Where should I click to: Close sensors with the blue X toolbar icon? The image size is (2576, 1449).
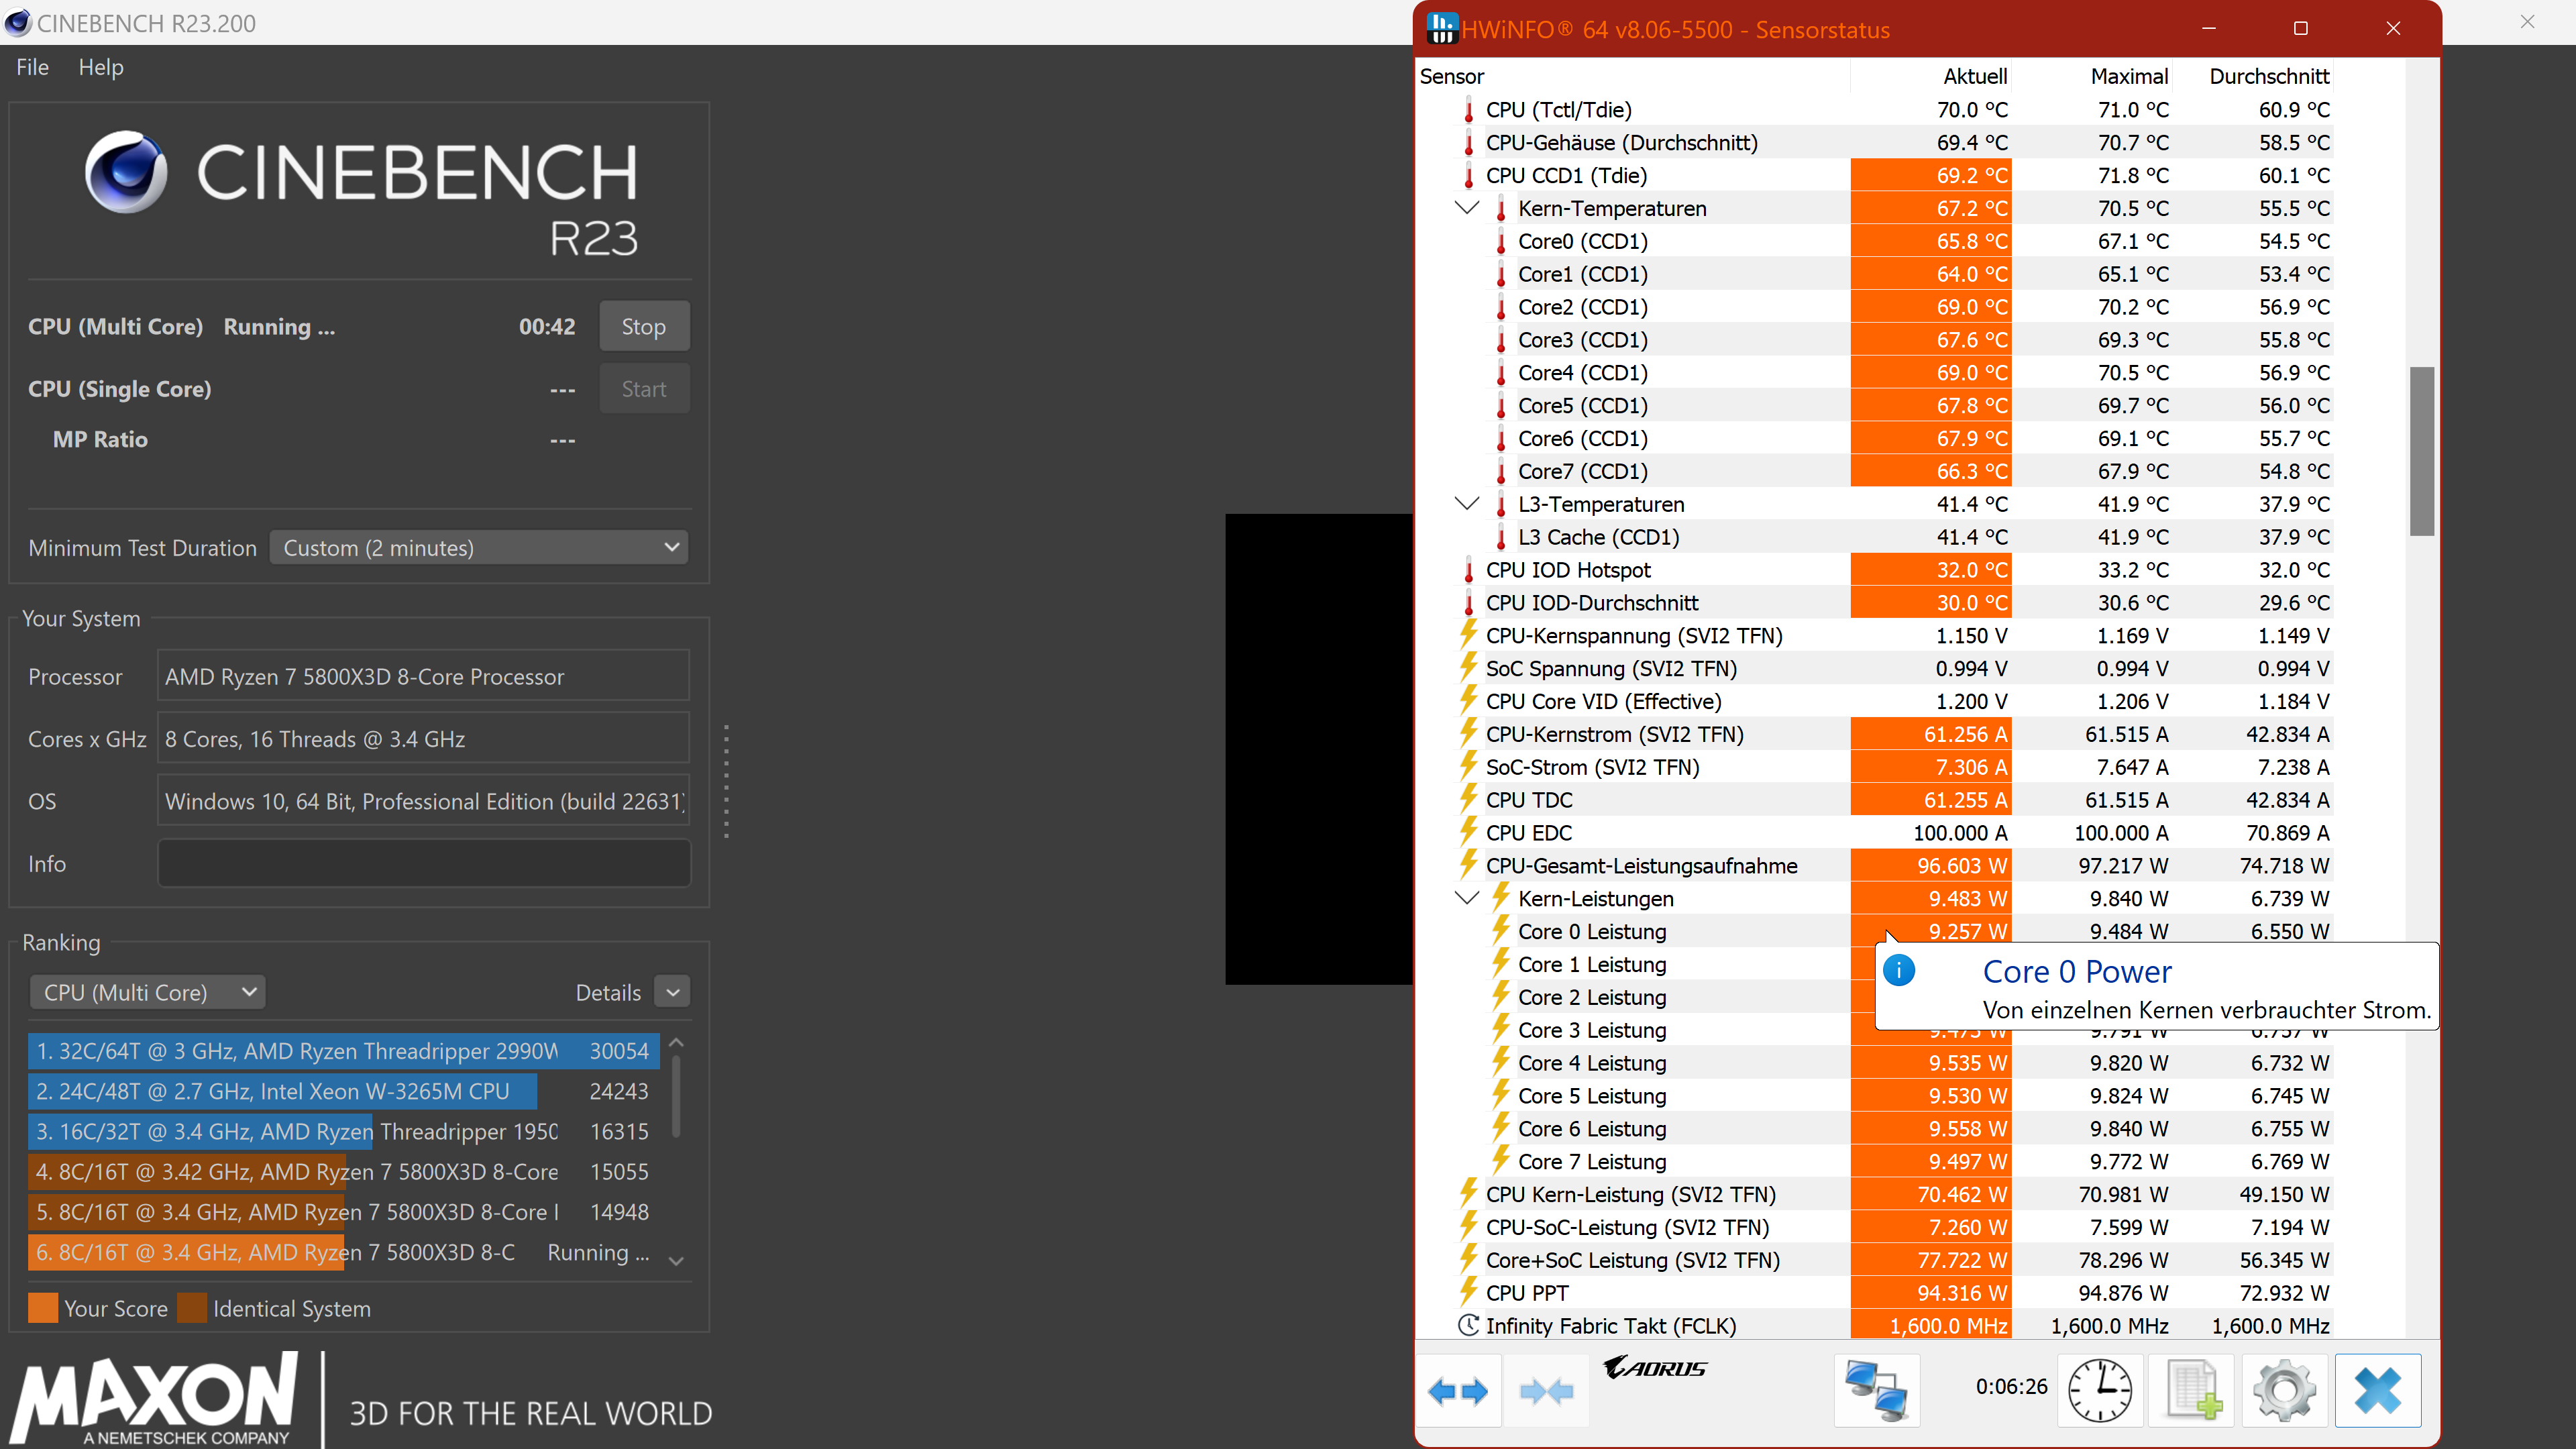coord(2378,1390)
